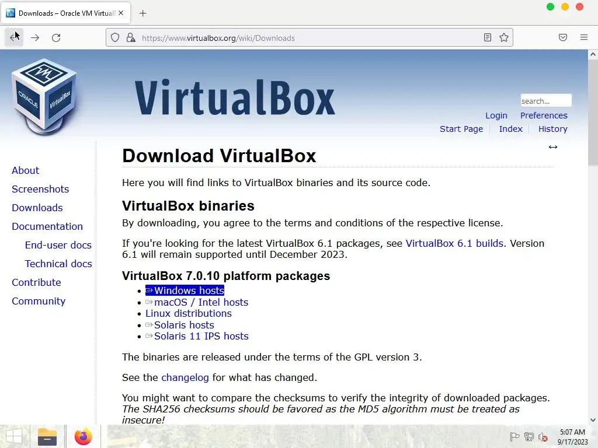Follow the VirtualBox 6.1 builds link

454,243
